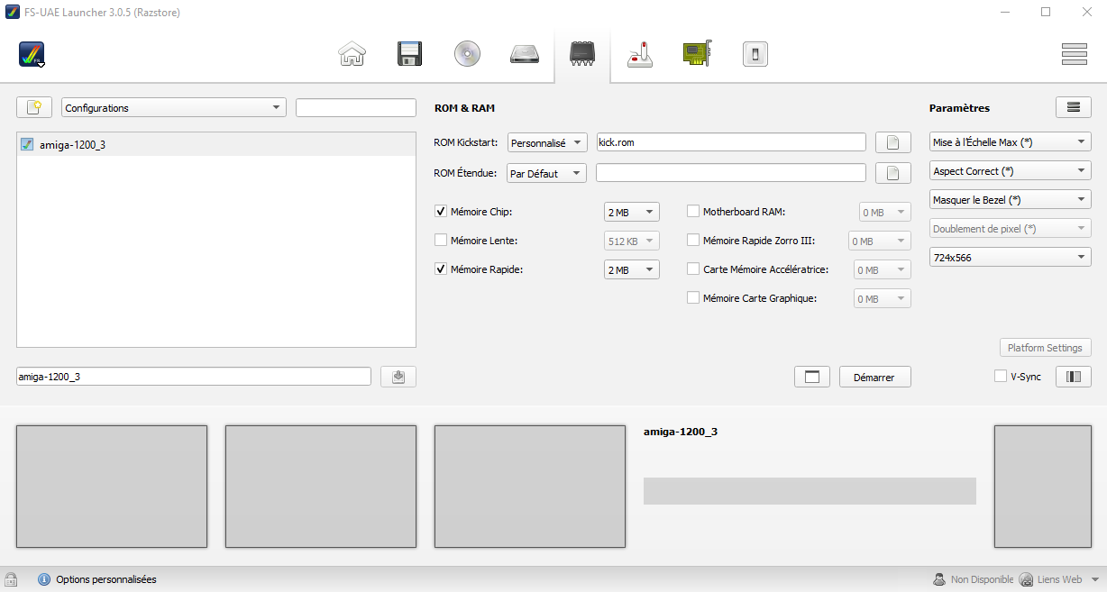Open the main hamburger menu
This screenshot has width=1107, height=592.
coord(1075,54)
